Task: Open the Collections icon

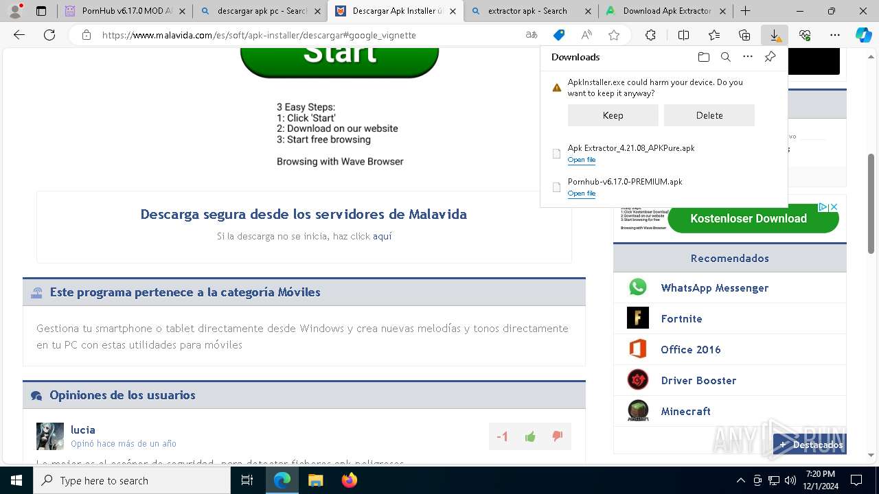Action: [x=744, y=35]
